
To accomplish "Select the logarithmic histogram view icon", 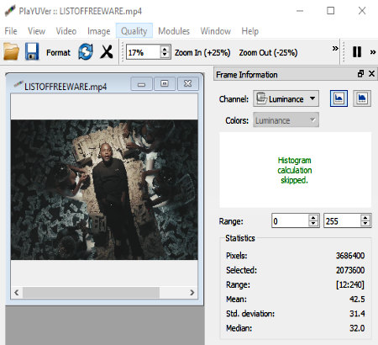I will 362,98.
